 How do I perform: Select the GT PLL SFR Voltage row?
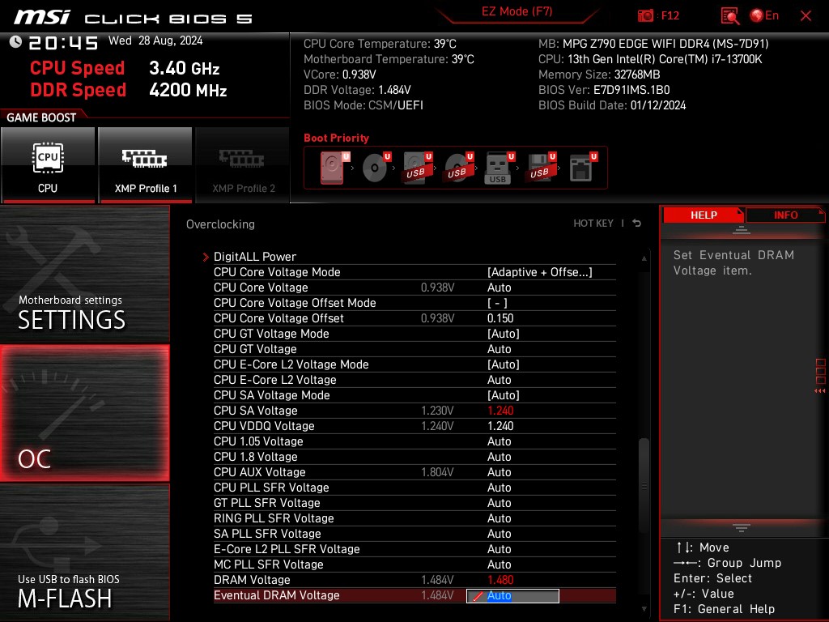coord(414,502)
